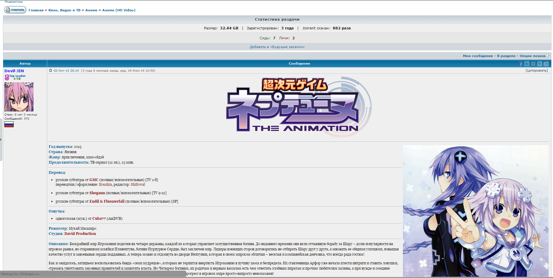Click the post date 02-Окт-13 20:14
The height and width of the screenshot is (278, 553).
(x=66, y=70)
